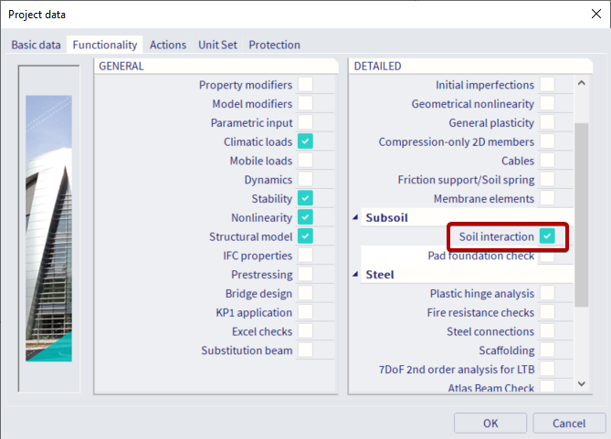Uncheck Climatic loads
611x439 pixels.
coord(305,141)
